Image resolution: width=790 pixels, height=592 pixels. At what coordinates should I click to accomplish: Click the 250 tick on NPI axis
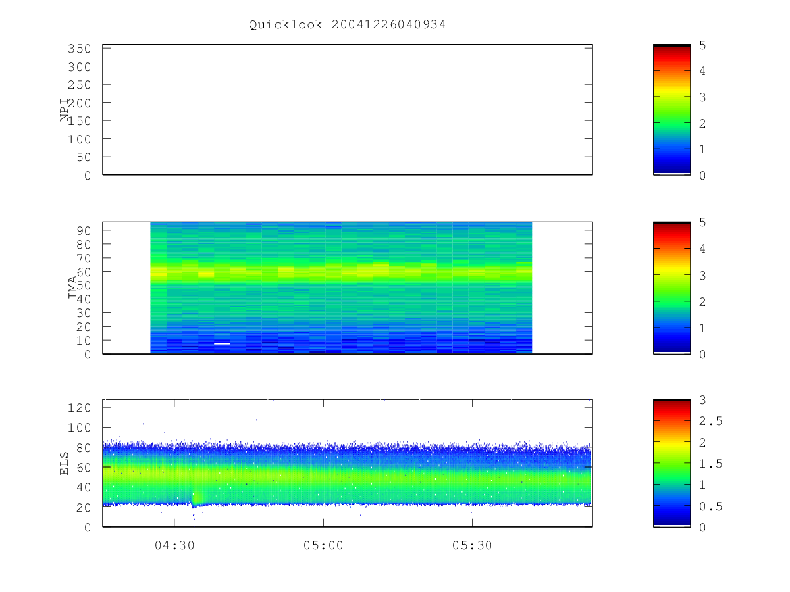80,85
